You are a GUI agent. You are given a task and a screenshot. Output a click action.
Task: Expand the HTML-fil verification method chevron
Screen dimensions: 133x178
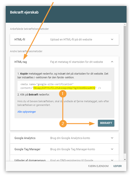[x=112, y=39]
